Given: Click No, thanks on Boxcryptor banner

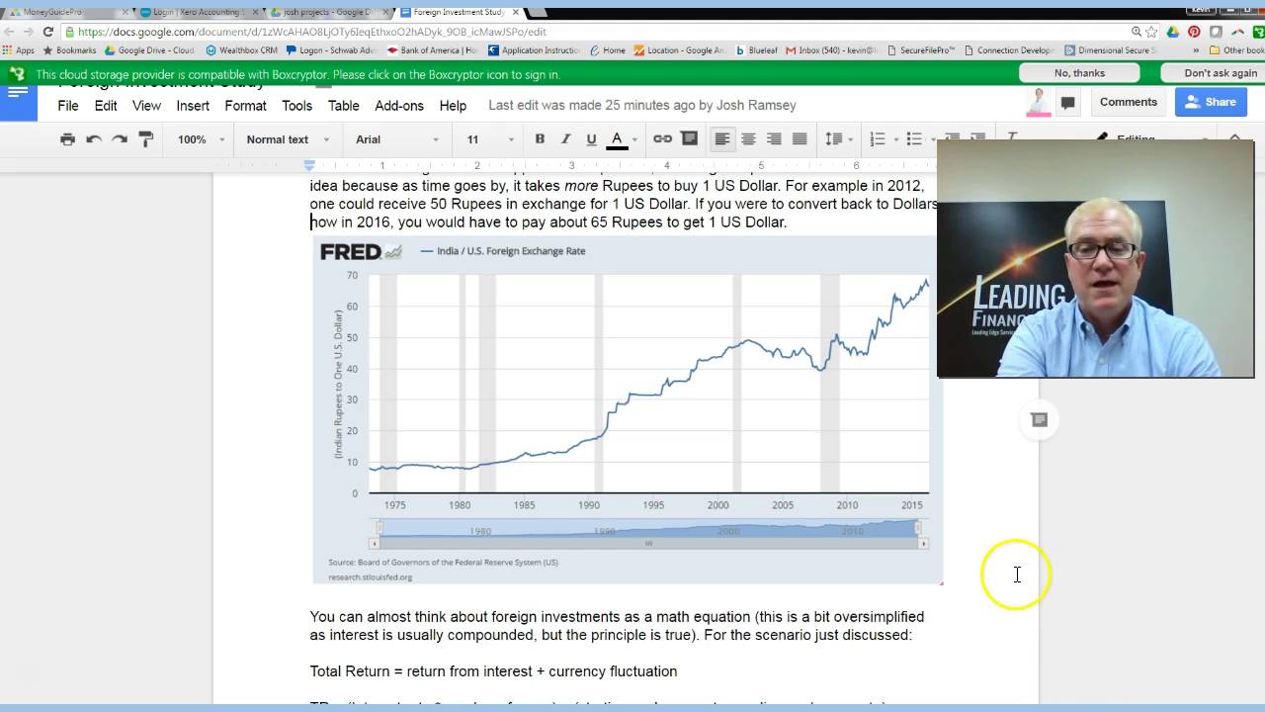Looking at the screenshot, I should [x=1079, y=73].
